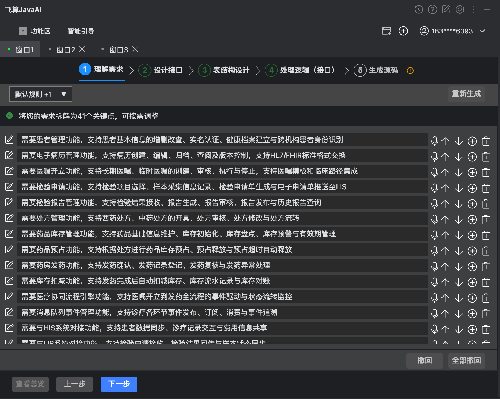500x399 pixels.
Task: Go to step 3 表结构设计
Action: [224, 70]
